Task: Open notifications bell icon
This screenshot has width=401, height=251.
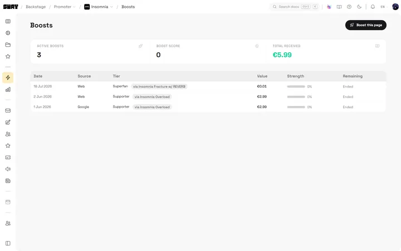Action: click(x=373, y=7)
